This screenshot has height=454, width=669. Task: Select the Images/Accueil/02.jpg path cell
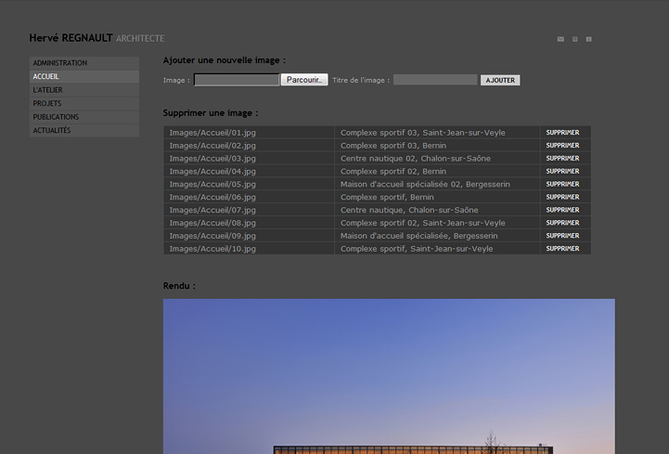pos(249,146)
